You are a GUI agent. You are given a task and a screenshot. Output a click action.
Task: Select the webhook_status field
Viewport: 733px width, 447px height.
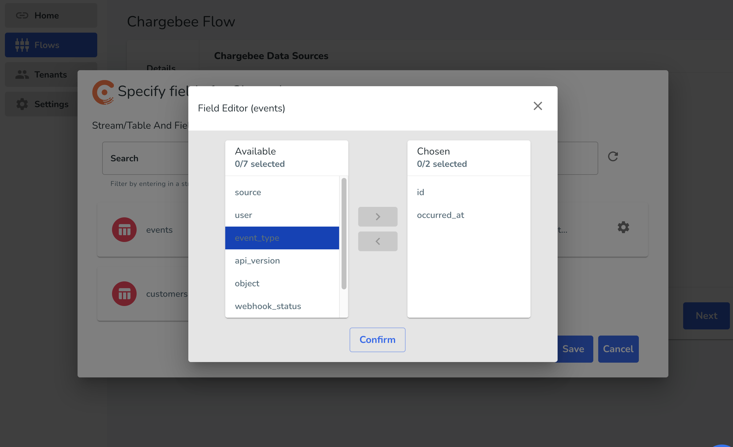282,306
